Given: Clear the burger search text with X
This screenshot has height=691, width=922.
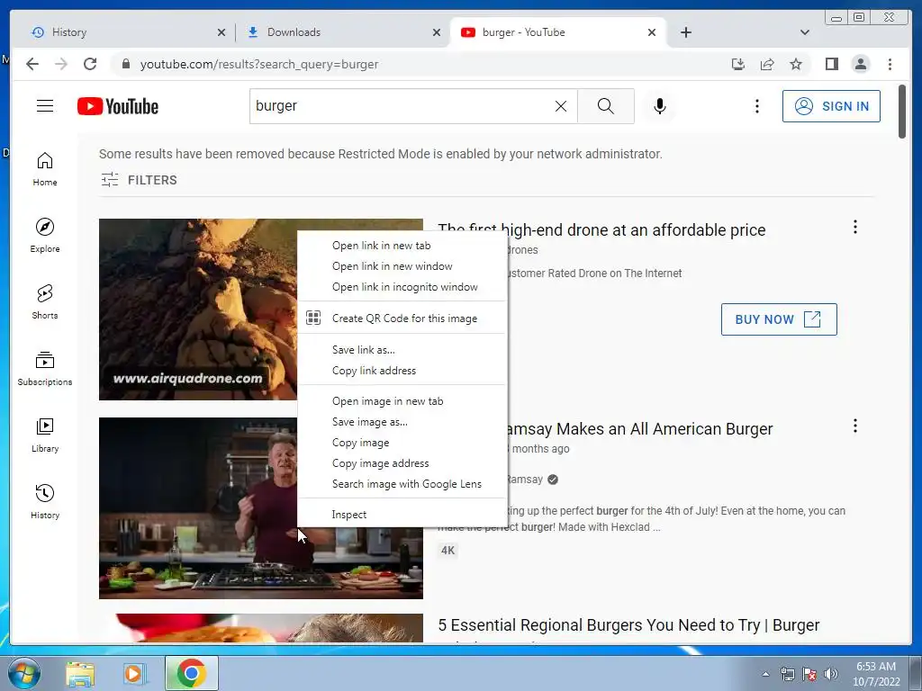Looking at the screenshot, I should coord(561,106).
